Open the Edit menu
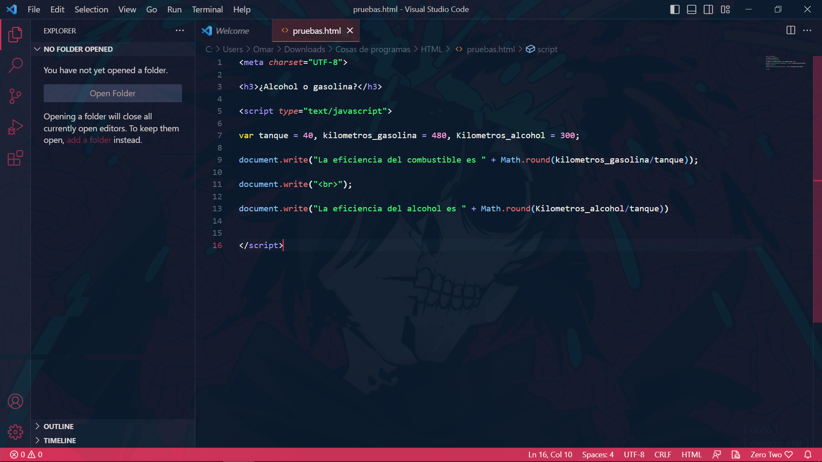The image size is (822, 462). point(57,9)
